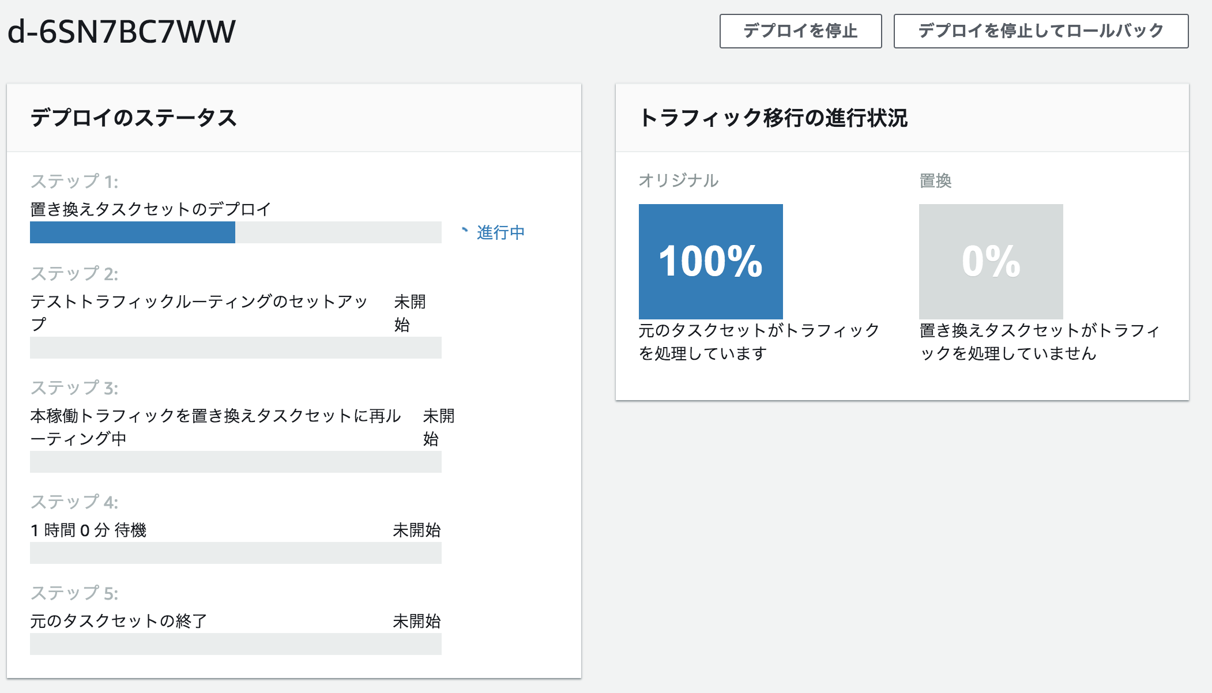Image resolution: width=1212 pixels, height=693 pixels.
Task: Click the Step 2 test traffic progress bar
Action: pos(235,348)
